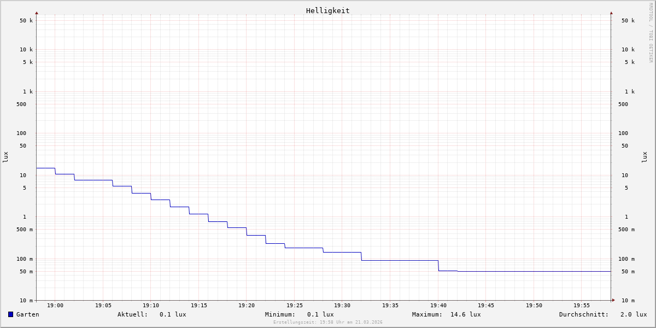Click the 19:15 time axis label

(198, 306)
